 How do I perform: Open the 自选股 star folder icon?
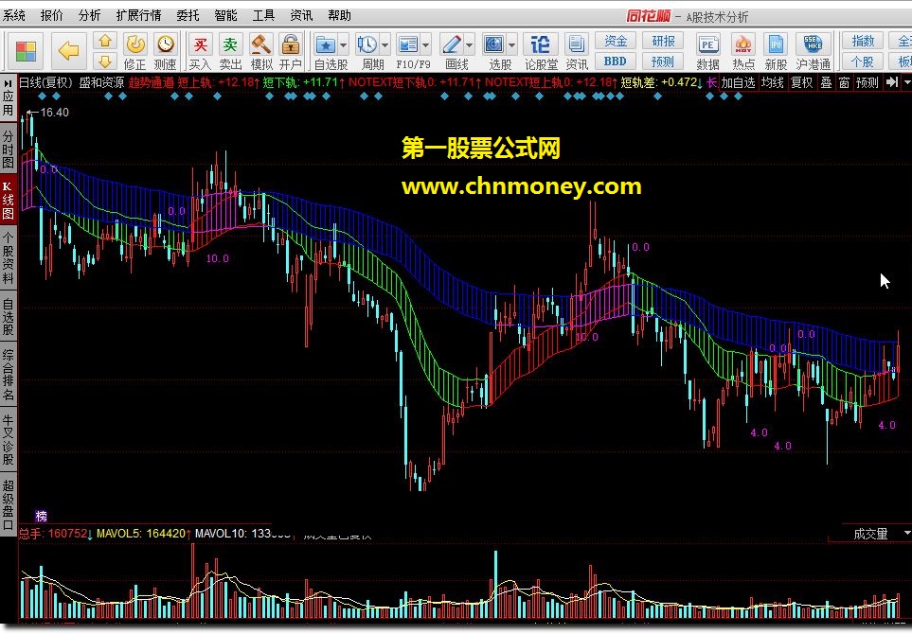(x=325, y=44)
